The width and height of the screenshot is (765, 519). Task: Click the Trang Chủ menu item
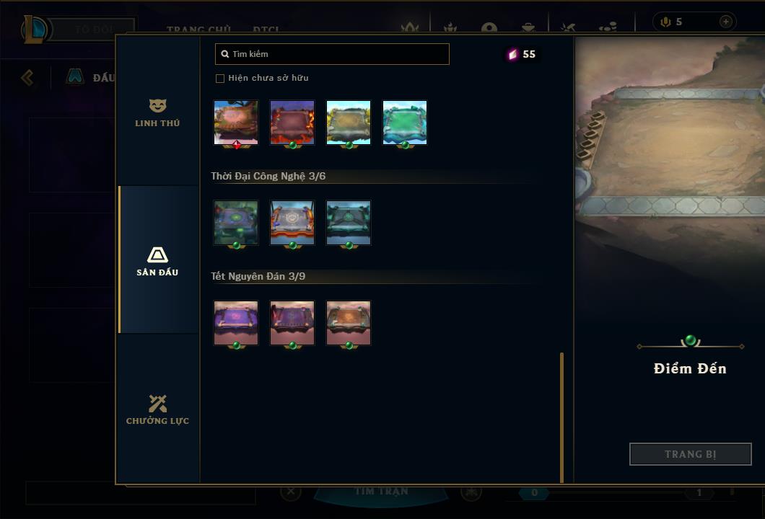point(198,30)
